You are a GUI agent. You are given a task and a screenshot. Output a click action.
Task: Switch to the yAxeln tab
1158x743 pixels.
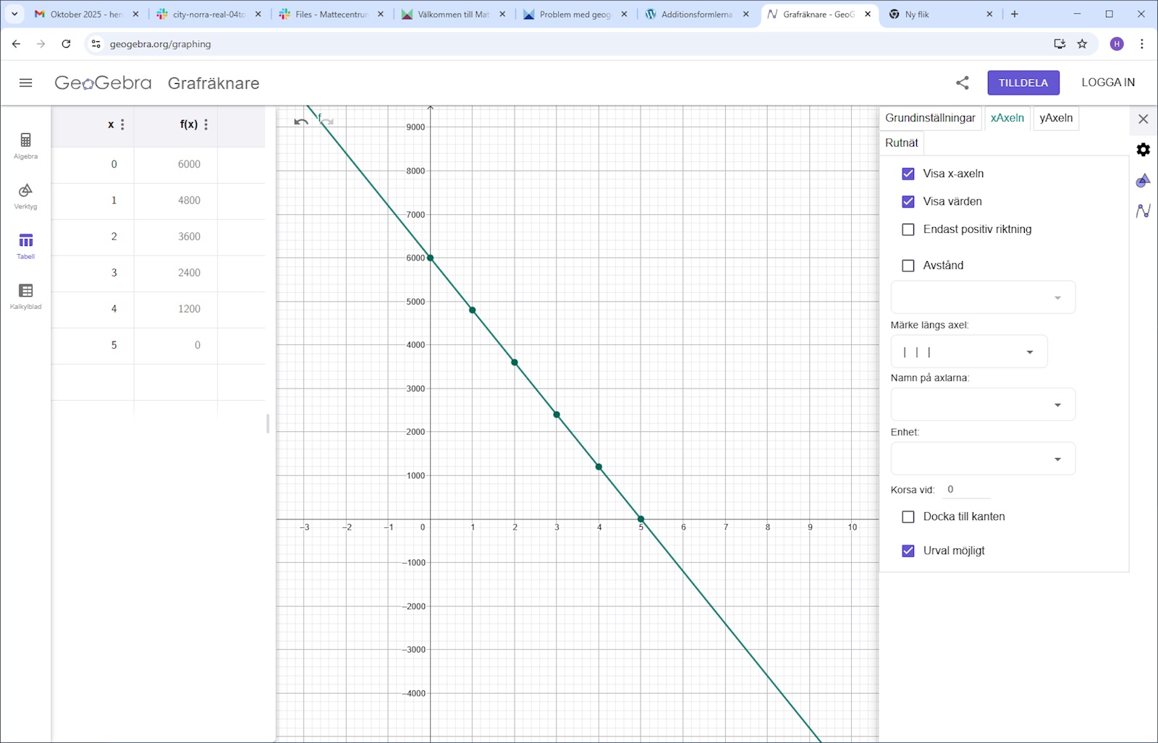(1055, 118)
